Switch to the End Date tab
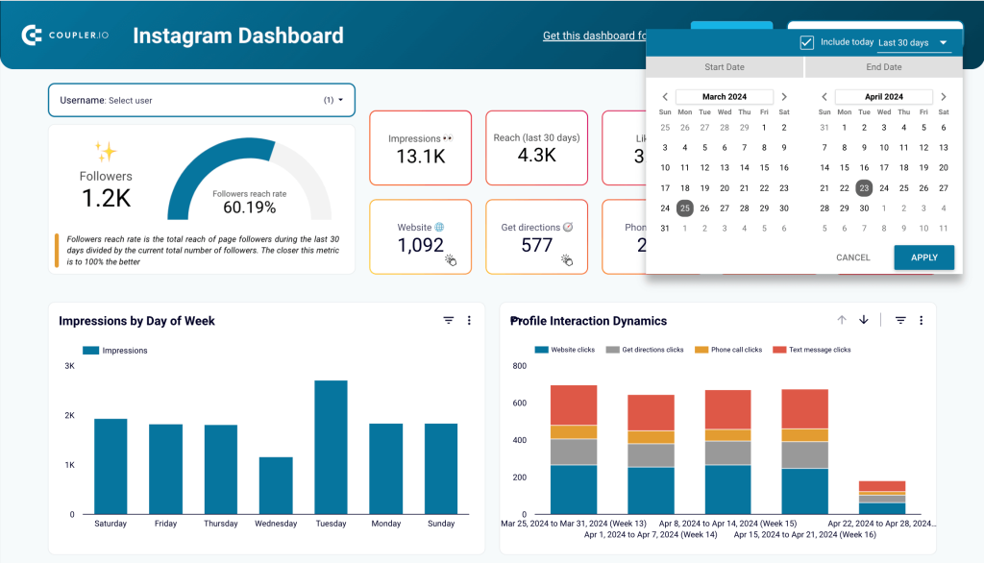Image resolution: width=984 pixels, height=563 pixels. (883, 66)
